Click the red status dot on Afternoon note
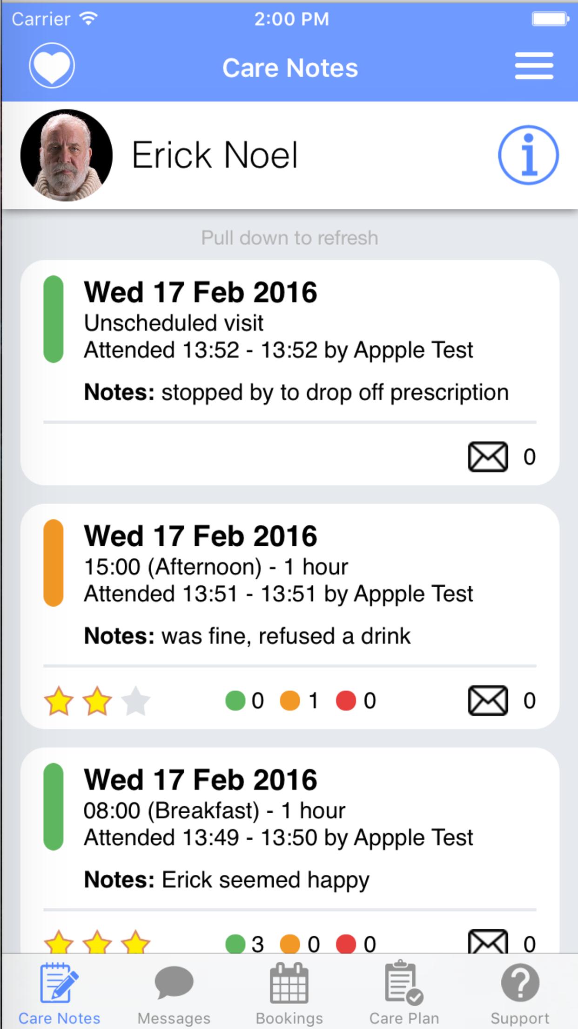This screenshot has height=1029, width=578. pos(346,700)
